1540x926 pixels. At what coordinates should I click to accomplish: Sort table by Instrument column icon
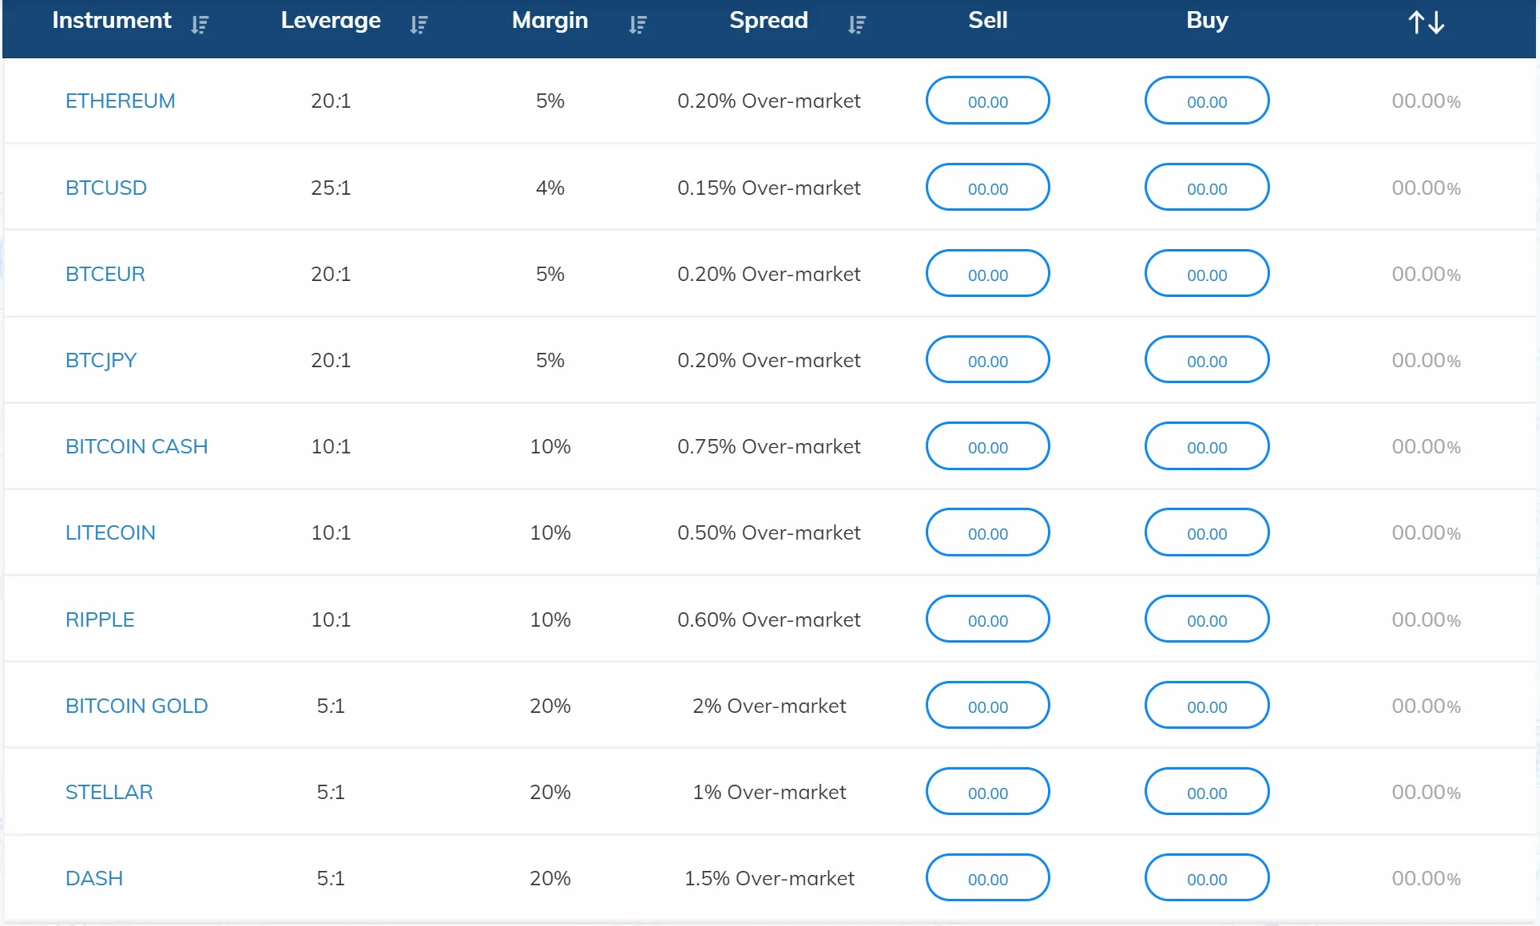point(200,25)
